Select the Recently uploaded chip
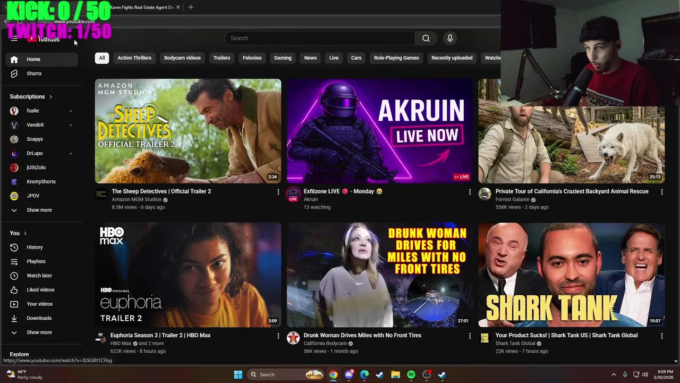680x383 pixels. coord(452,58)
